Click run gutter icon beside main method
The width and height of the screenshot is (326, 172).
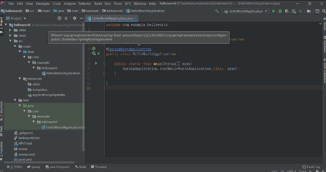click(x=96, y=63)
